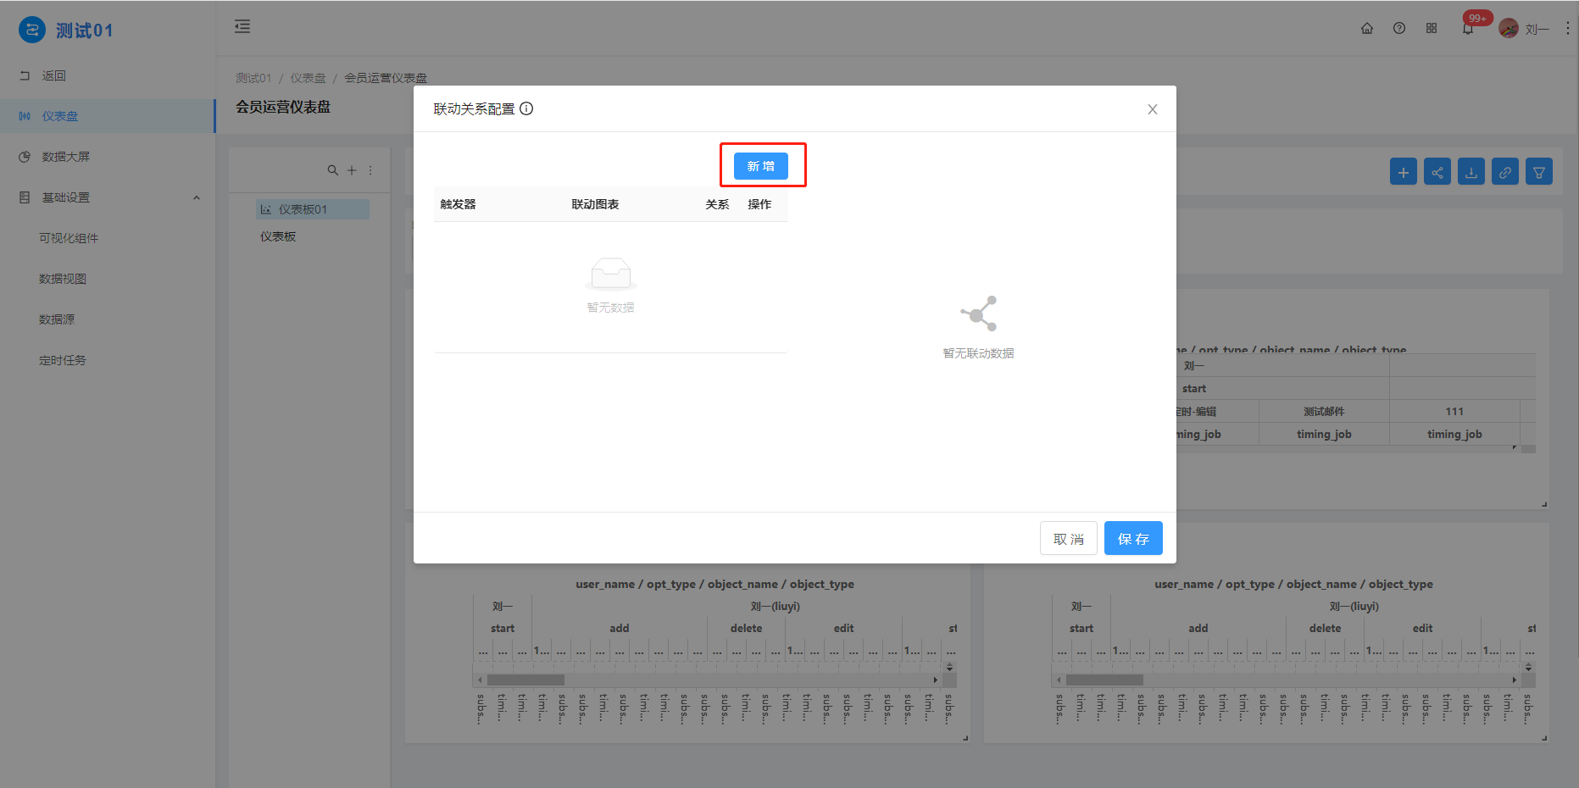Click the 测试01 breadcrumb link
Viewport: 1579px width, 788px height.
click(253, 78)
